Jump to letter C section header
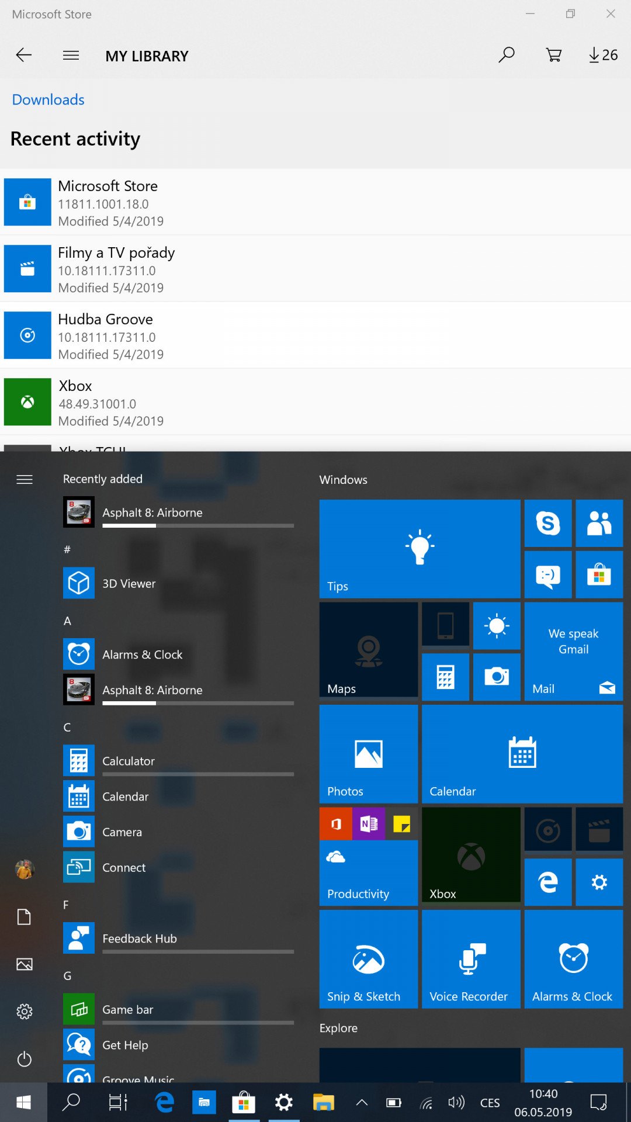 67,727
